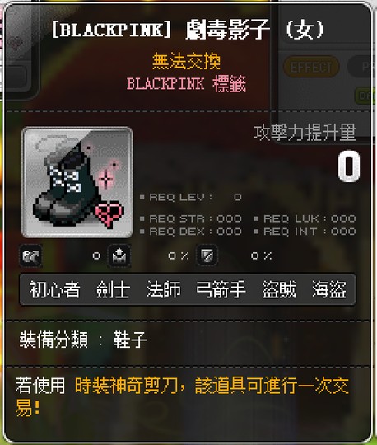Click the BLACKPINK 標籤 pink label
The image size is (377, 445).
[x=186, y=84]
